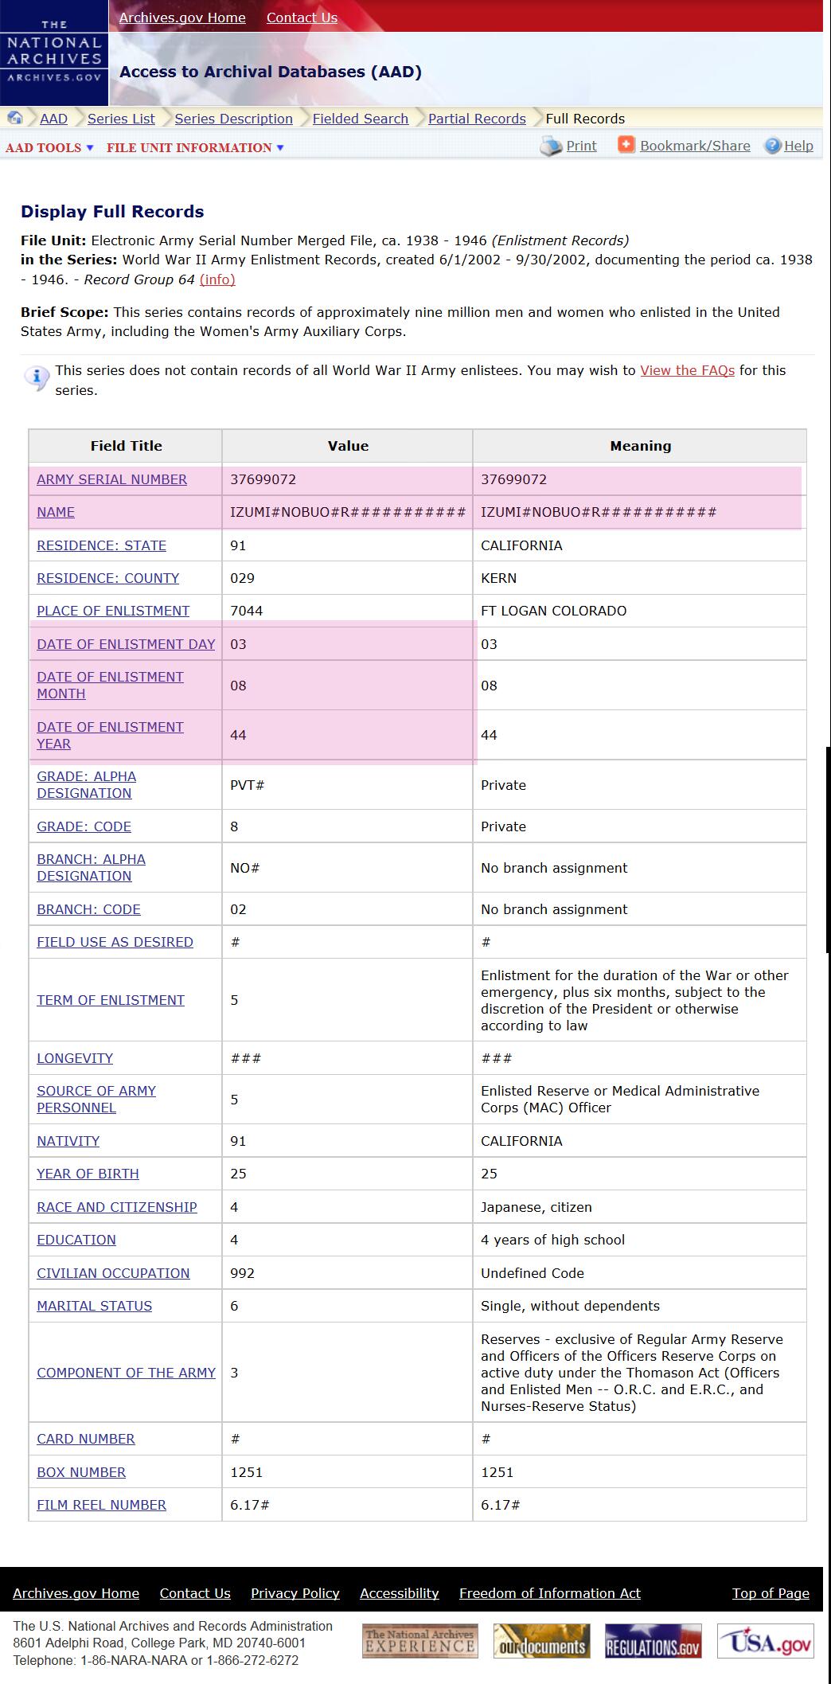Open Residence: State field link
Screen dimensions: 831x1684
tap(102, 545)
